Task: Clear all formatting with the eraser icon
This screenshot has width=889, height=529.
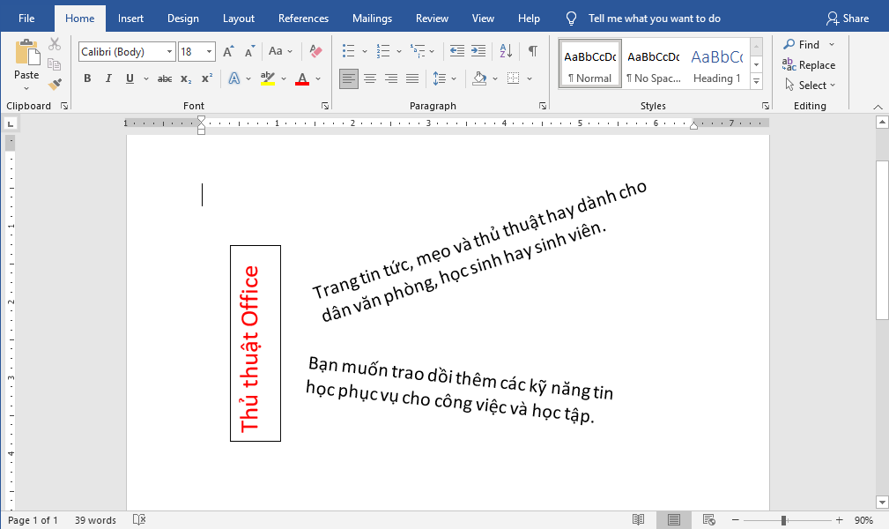Action: tap(316, 52)
